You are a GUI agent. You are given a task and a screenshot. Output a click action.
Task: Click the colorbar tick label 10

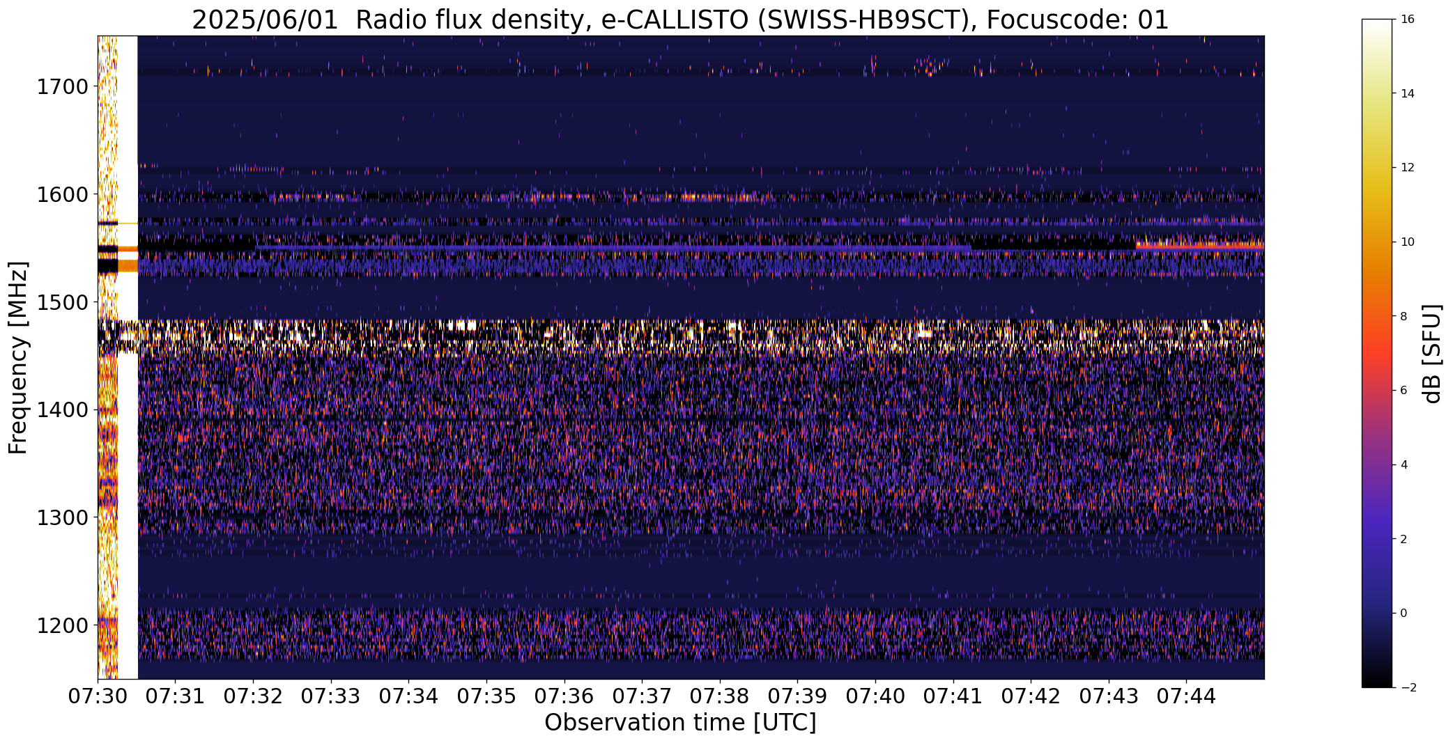click(x=1407, y=242)
